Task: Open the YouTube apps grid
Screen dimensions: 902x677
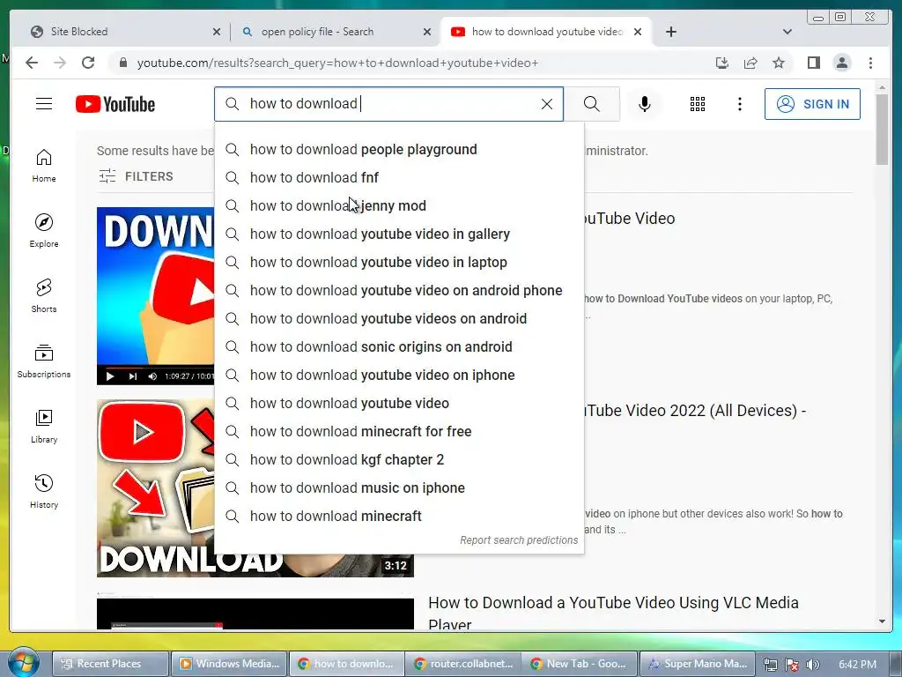Action: (x=698, y=104)
